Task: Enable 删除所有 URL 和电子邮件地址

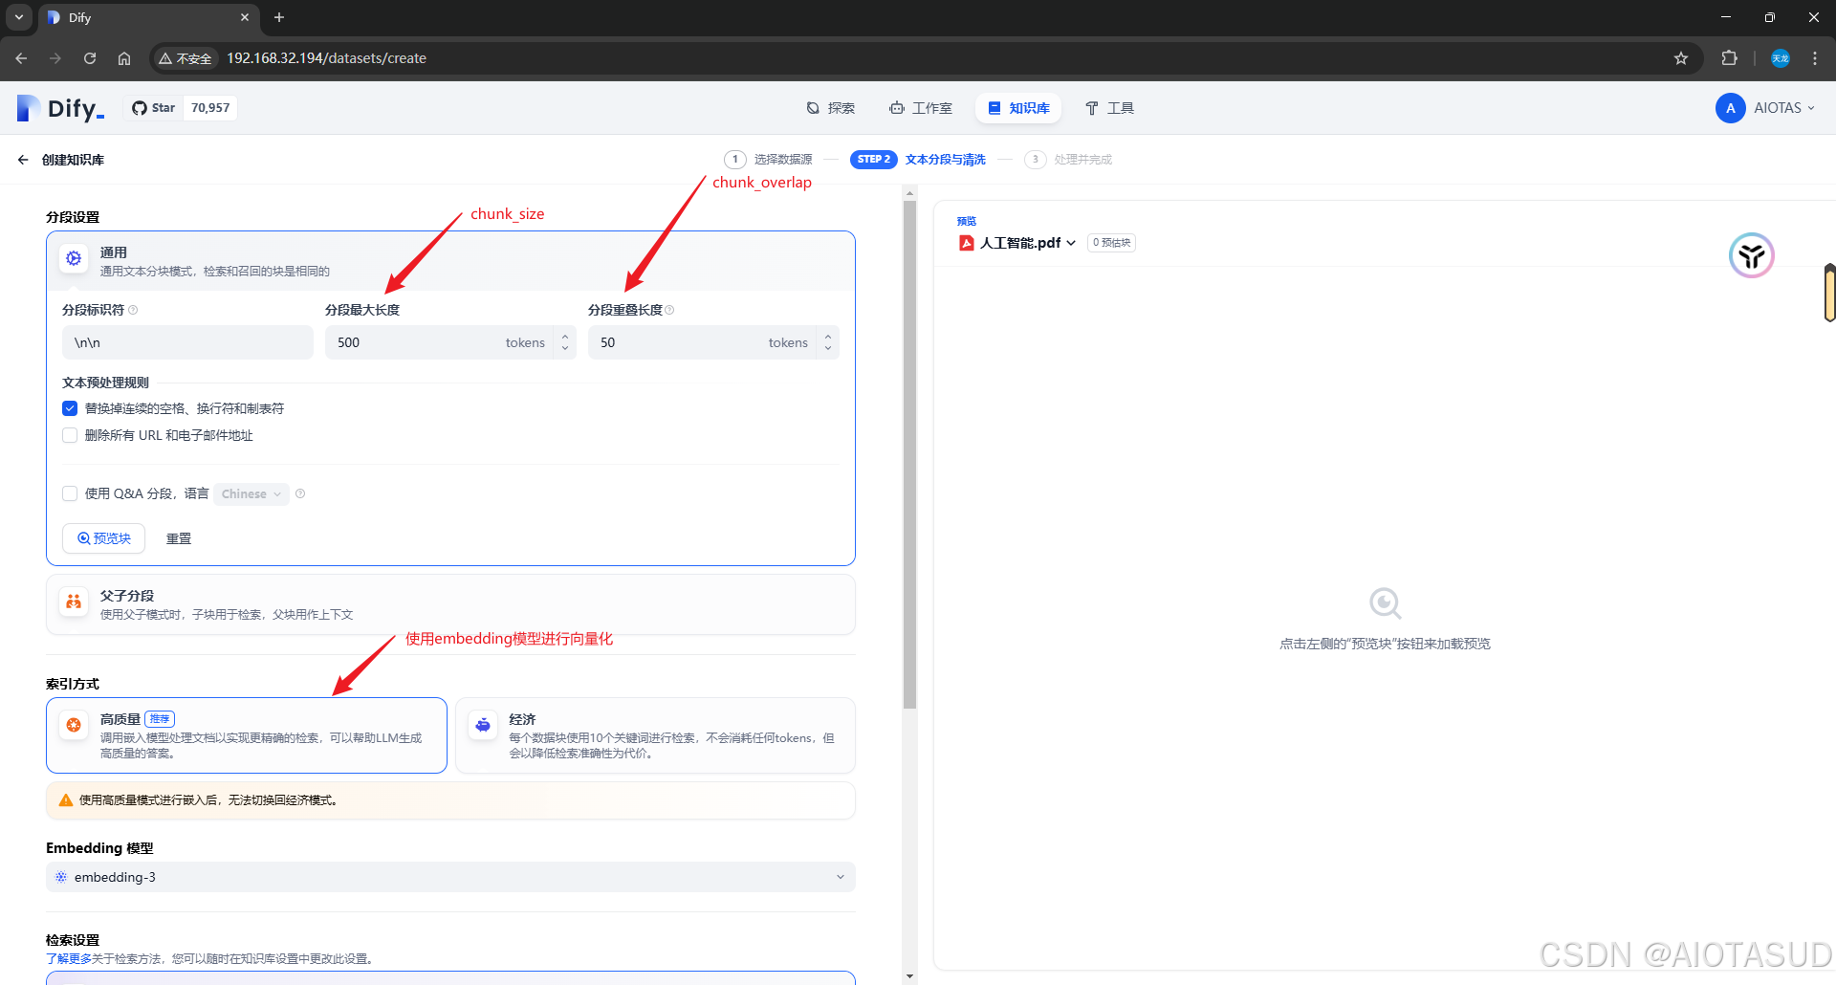Action: (69, 435)
